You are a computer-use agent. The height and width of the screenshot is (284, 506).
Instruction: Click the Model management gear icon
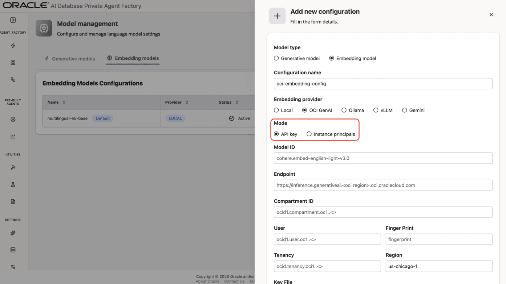[44, 28]
